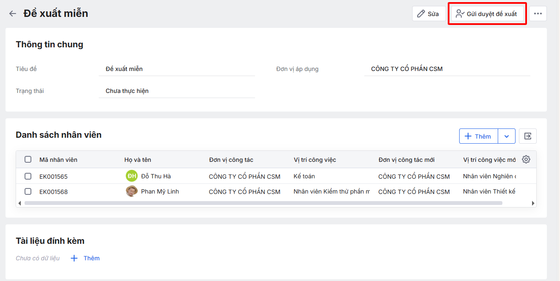Select the checkbox for EK001565
The width and height of the screenshot is (560, 281).
coord(28,176)
